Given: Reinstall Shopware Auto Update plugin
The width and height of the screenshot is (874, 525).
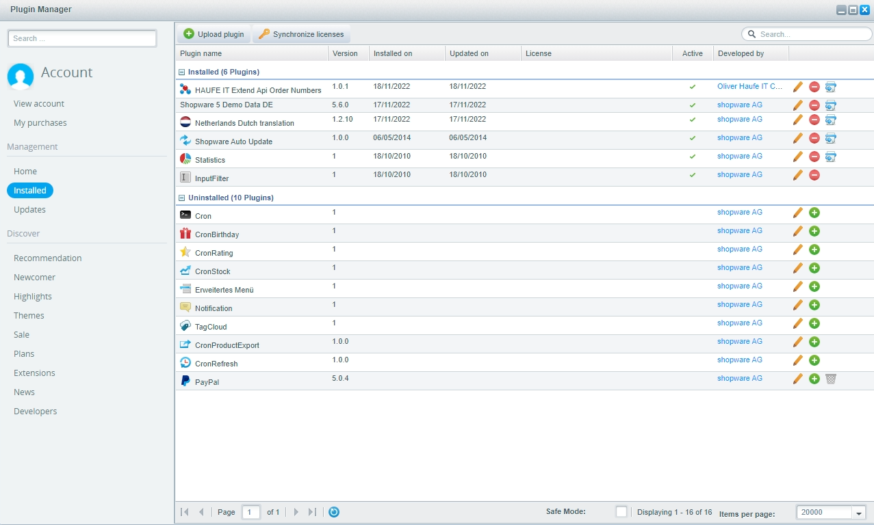Looking at the screenshot, I should tap(831, 138).
